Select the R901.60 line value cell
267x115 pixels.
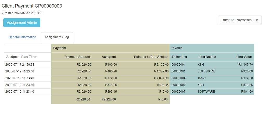pos(247,92)
